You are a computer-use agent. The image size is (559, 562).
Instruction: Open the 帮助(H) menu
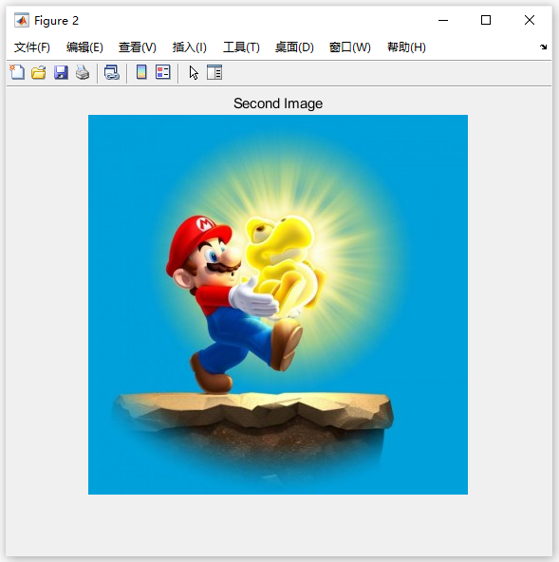(x=406, y=47)
